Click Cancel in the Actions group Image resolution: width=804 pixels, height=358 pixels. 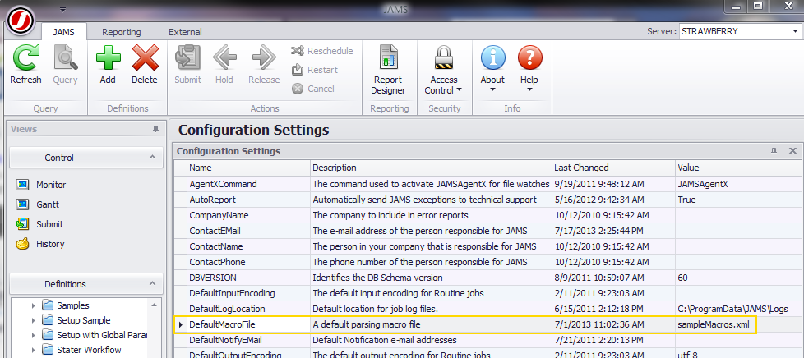[x=313, y=89]
